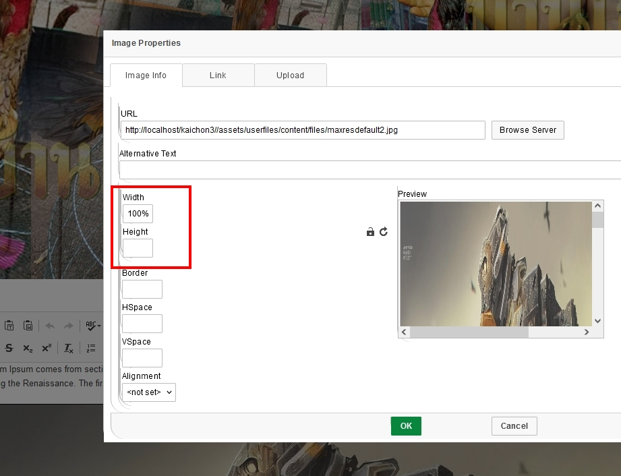Insert a numbered list
Screen dimensions: 621x476
pos(91,349)
